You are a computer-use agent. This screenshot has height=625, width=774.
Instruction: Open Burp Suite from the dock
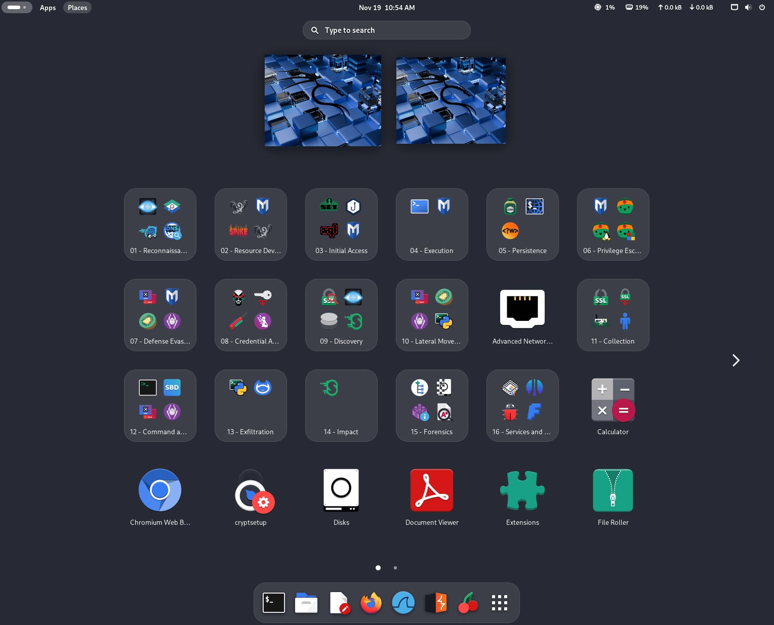[435, 603]
